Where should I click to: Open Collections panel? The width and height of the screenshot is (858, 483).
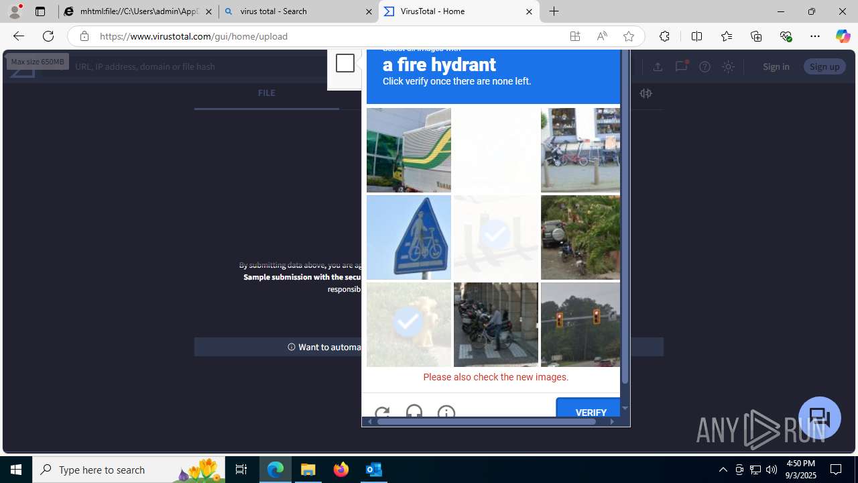[x=756, y=36]
